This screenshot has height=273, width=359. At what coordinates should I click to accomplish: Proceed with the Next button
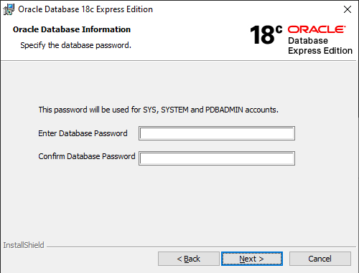(x=252, y=259)
